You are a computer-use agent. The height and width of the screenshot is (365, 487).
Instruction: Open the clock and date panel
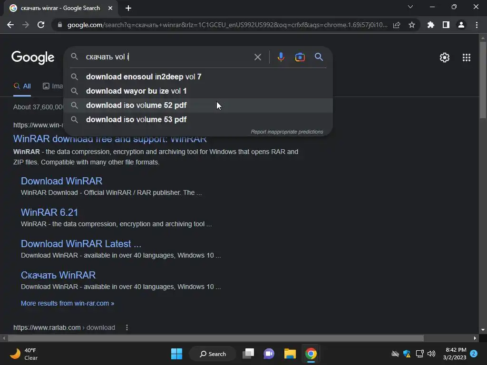pos(455,354)
